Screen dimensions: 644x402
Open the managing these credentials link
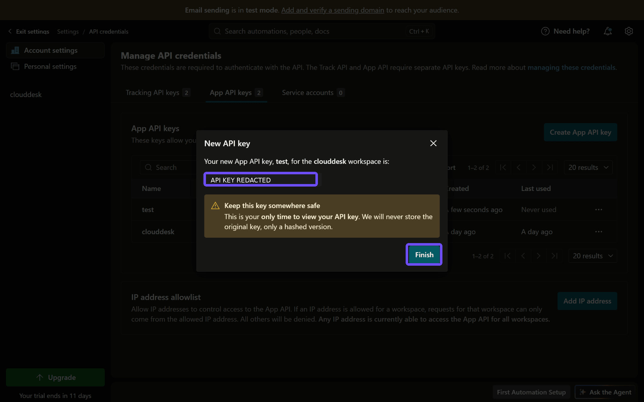coord(571,68)
